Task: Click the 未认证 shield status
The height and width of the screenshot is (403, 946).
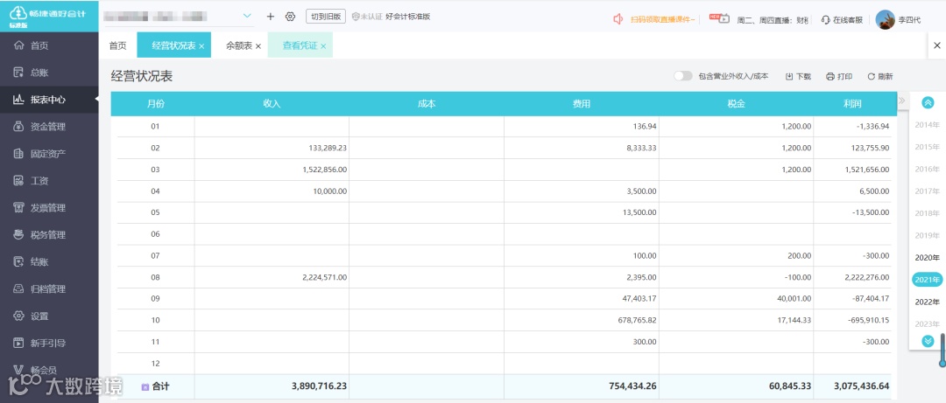Action: point(367,17)
